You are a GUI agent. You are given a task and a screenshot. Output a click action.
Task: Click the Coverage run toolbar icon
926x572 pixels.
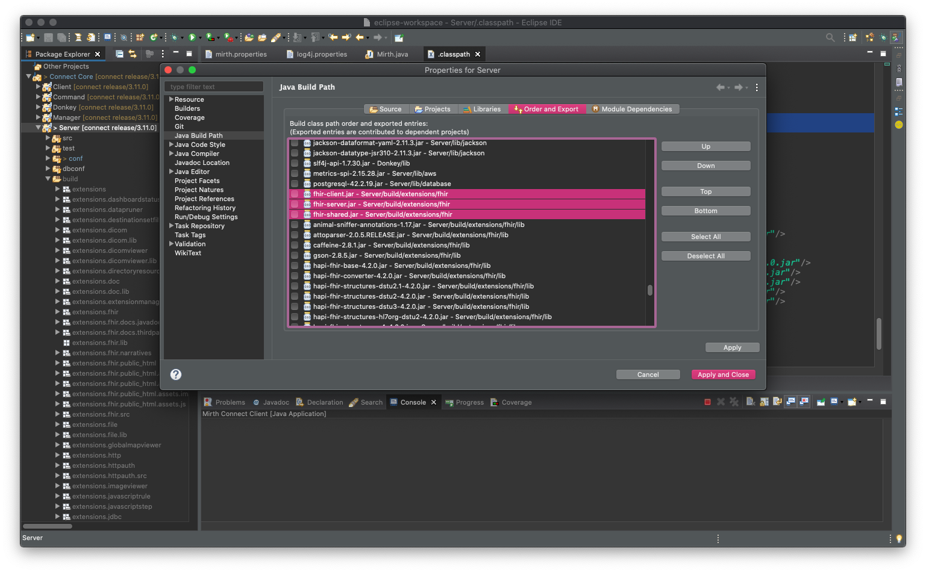click(x=210, y=37)
